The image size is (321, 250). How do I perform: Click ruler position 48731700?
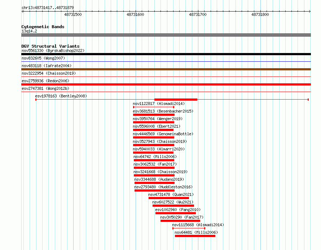(198, 14)
